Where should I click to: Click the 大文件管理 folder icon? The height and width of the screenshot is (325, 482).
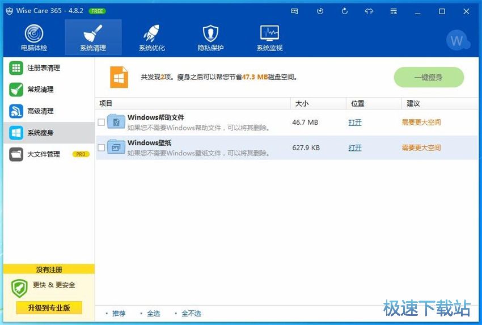click(x=16, y=154)
